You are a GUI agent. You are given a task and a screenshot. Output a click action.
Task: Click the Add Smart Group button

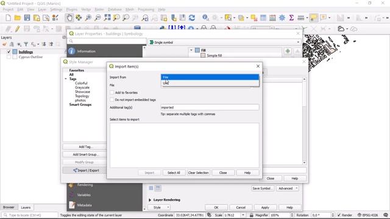coord(85,155)
